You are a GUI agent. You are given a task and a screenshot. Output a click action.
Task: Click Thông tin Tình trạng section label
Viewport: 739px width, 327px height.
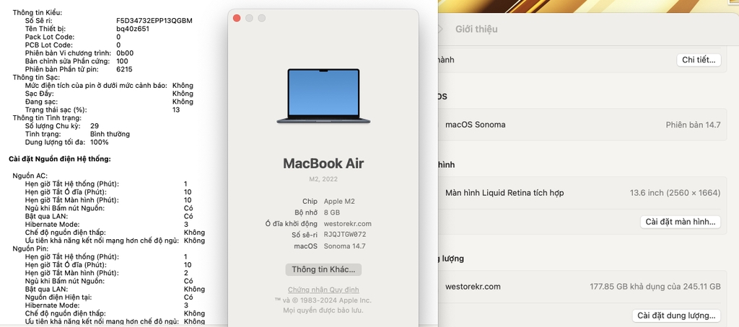(x=47, y=118)
